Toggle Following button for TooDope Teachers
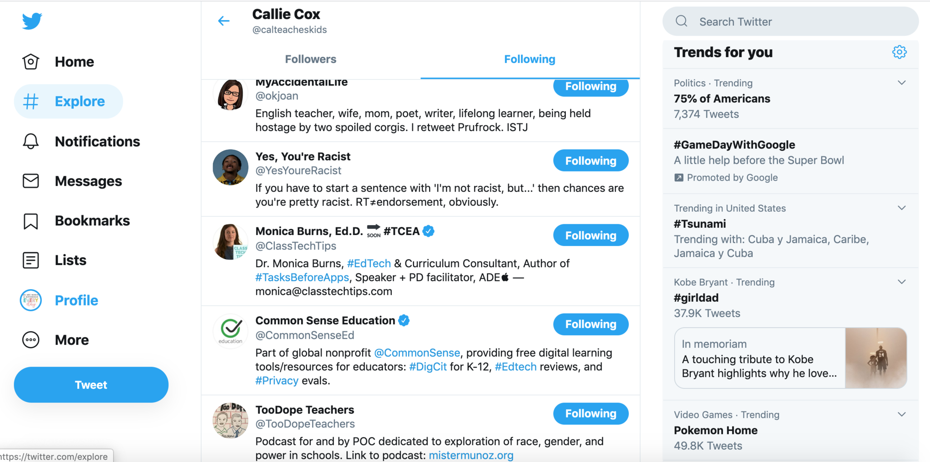This screenshot has height=462, width=930. [590, 413]
